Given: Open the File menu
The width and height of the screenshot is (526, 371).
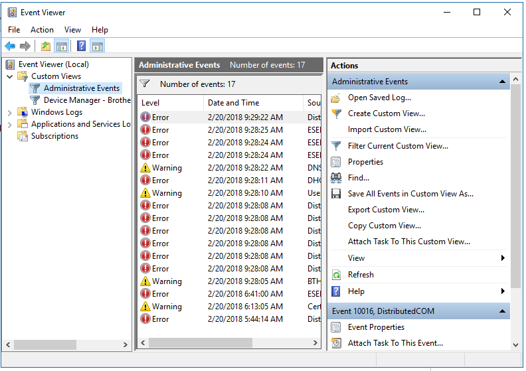Looking at the screenshot, I should (14, 30).
